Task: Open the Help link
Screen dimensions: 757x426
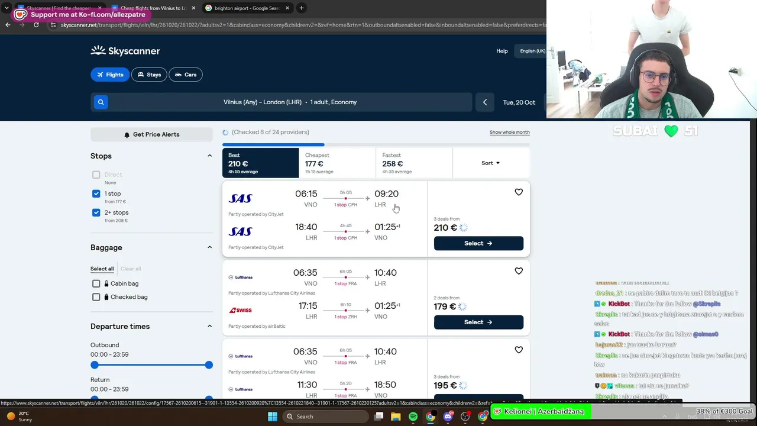Action: [502, 51]
